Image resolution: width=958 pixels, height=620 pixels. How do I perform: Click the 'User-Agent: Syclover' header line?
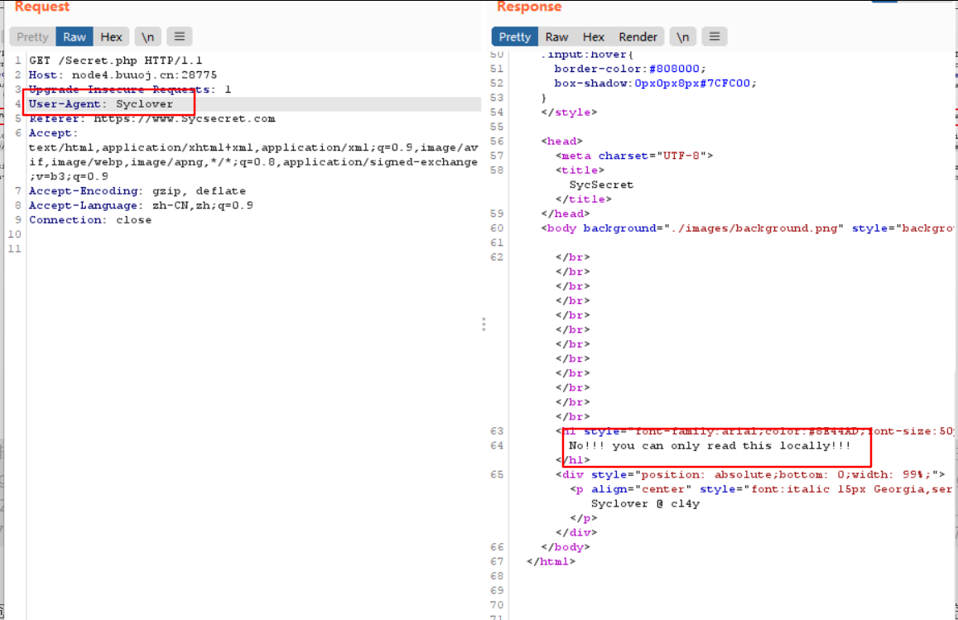tap(101, 103)
